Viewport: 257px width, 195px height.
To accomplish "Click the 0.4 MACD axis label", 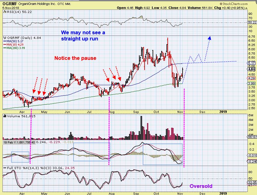I will (252, 144).
